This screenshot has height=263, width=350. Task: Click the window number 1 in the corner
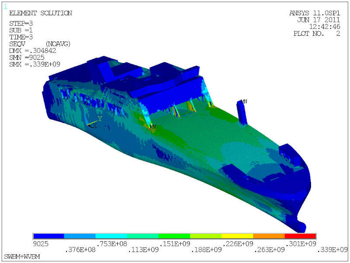(5, 6)
